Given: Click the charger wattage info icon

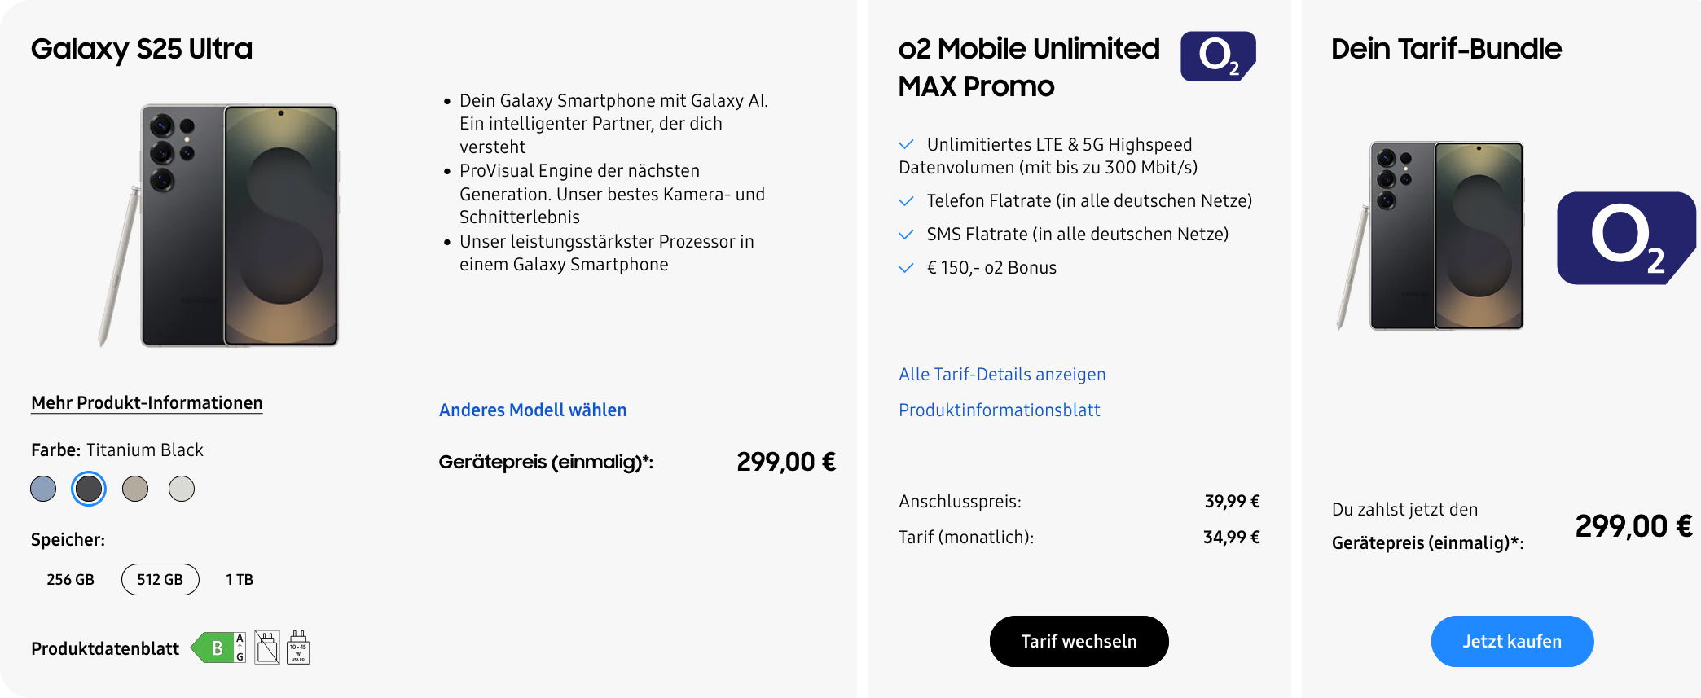Looking at the screenshot, I should pyautogui.click(x=298, y=648).
